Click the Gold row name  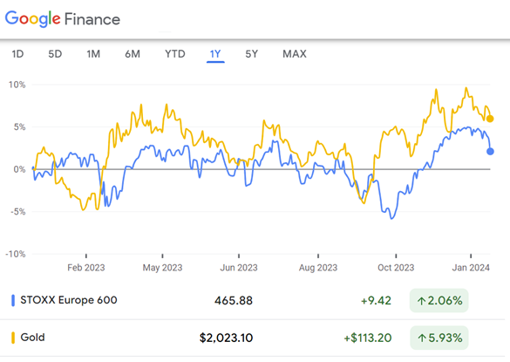(x=32, y=338)
